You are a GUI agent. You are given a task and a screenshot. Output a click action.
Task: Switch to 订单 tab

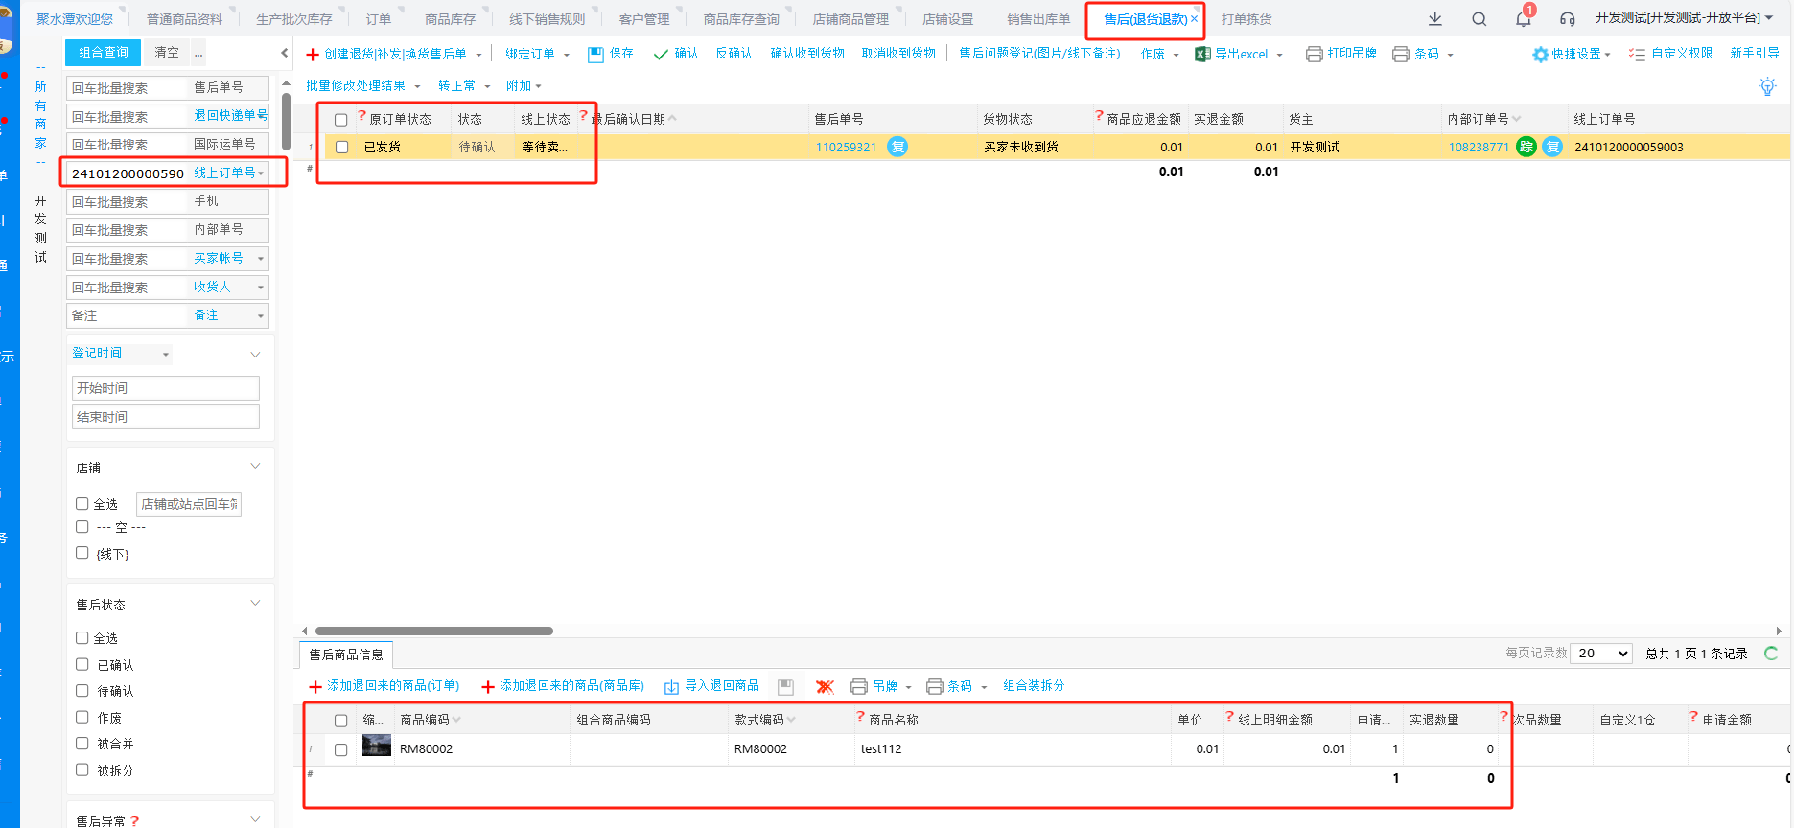coord(379,19)
